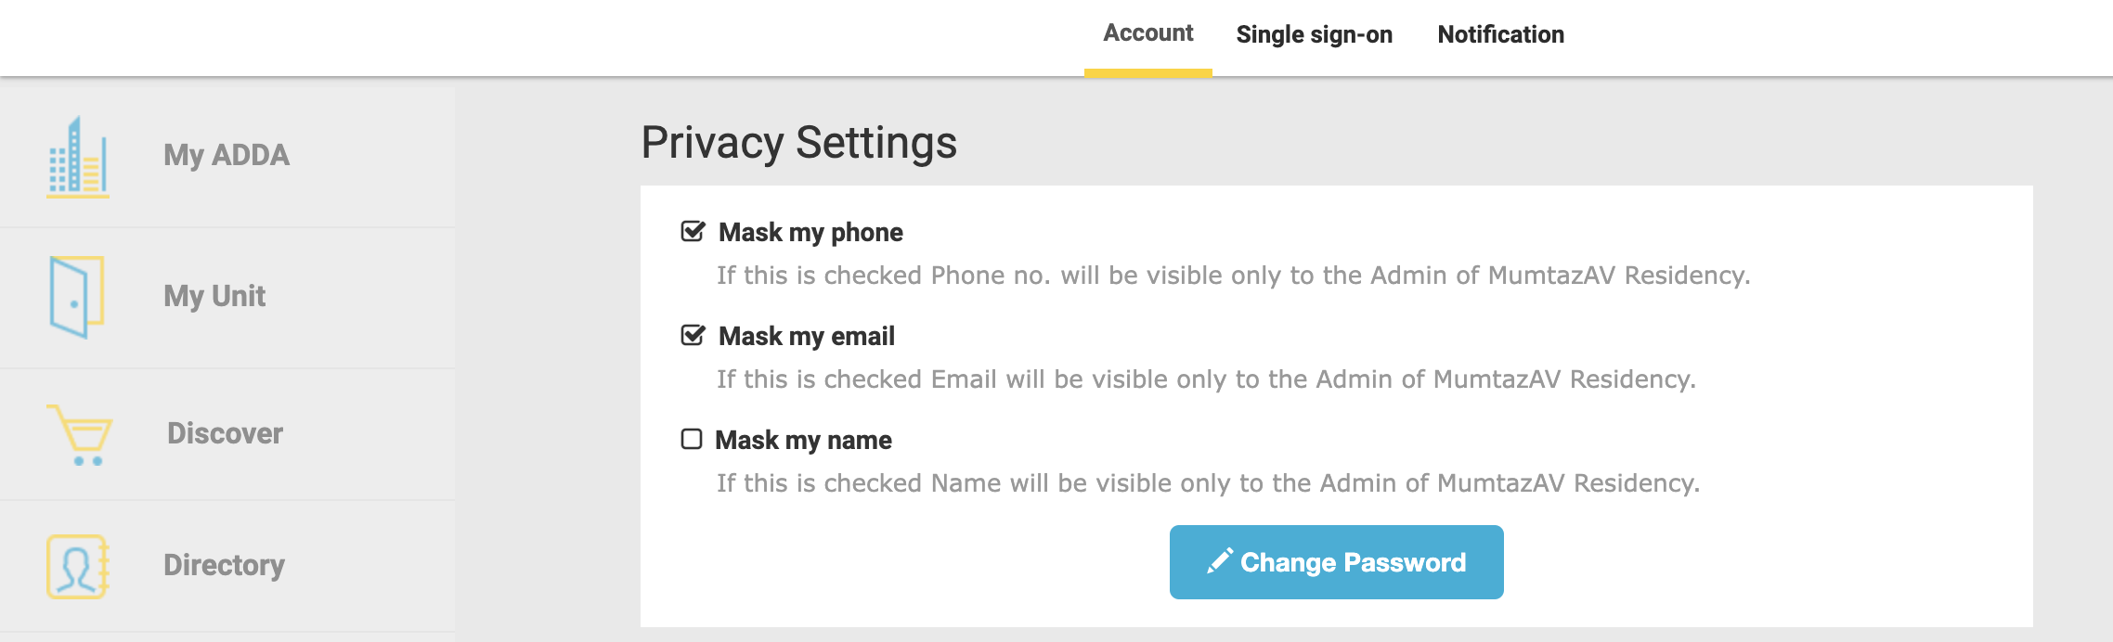Open the My ADDA sidebar label

227,155
